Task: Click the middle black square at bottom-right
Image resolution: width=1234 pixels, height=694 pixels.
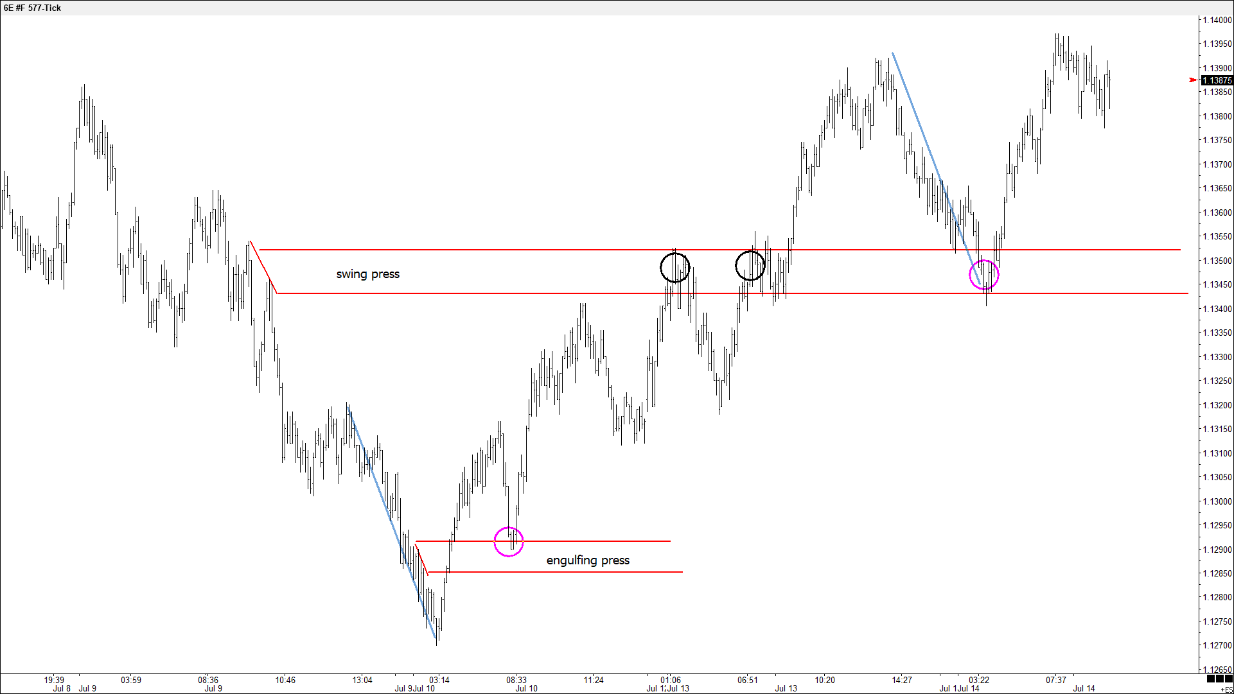Action: 1220,679
